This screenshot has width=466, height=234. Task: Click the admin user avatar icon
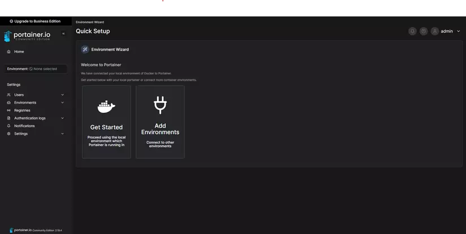point(435,32)
